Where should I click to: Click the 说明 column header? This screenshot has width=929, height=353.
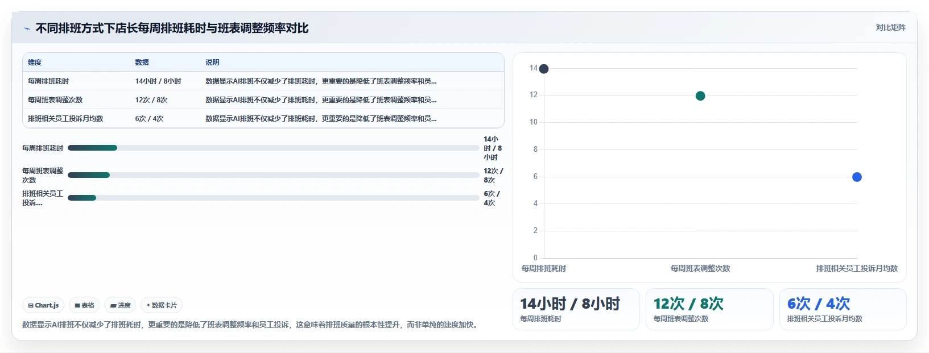(x=212, y=63)
